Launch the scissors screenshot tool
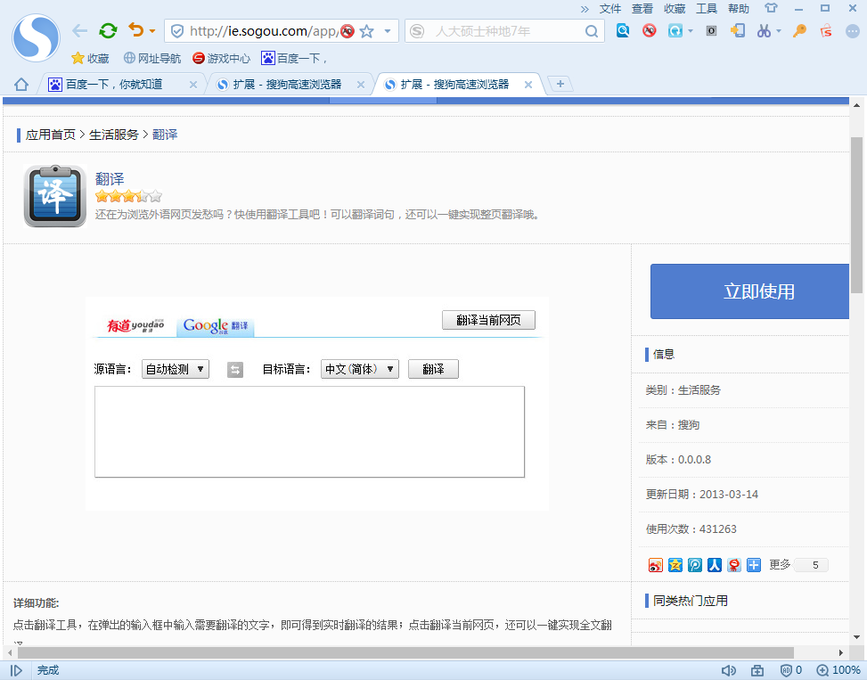This screenshot has width=867, height=680. tap(763, 30)
